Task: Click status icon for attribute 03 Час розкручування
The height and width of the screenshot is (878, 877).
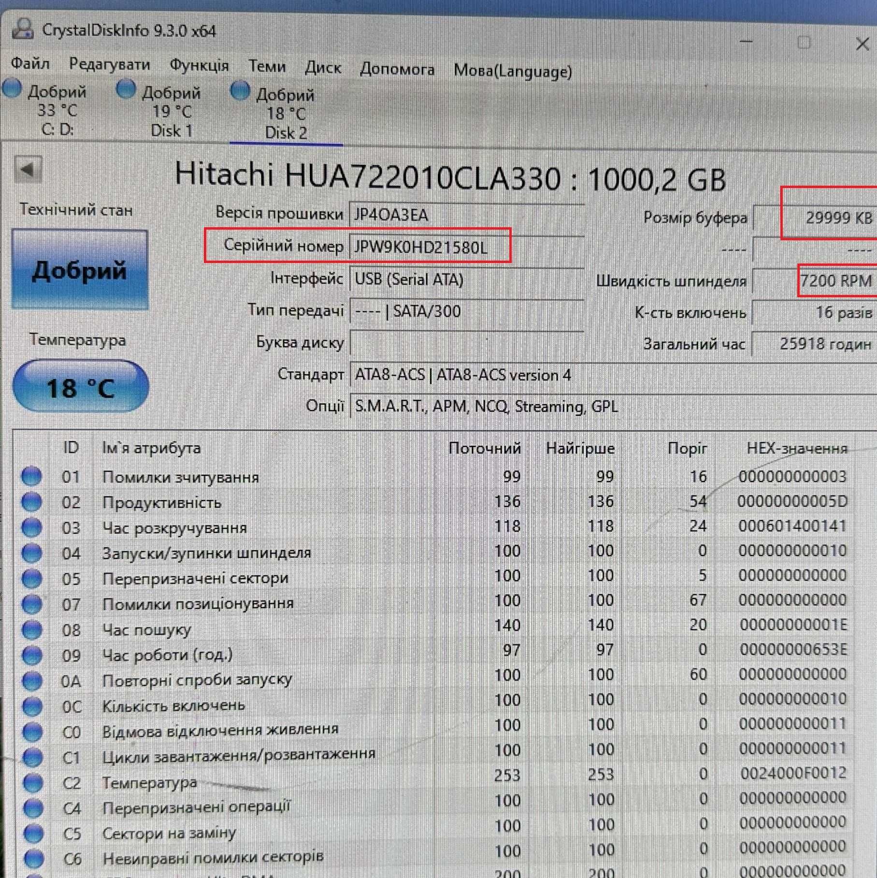Action: tap(32, 527)
